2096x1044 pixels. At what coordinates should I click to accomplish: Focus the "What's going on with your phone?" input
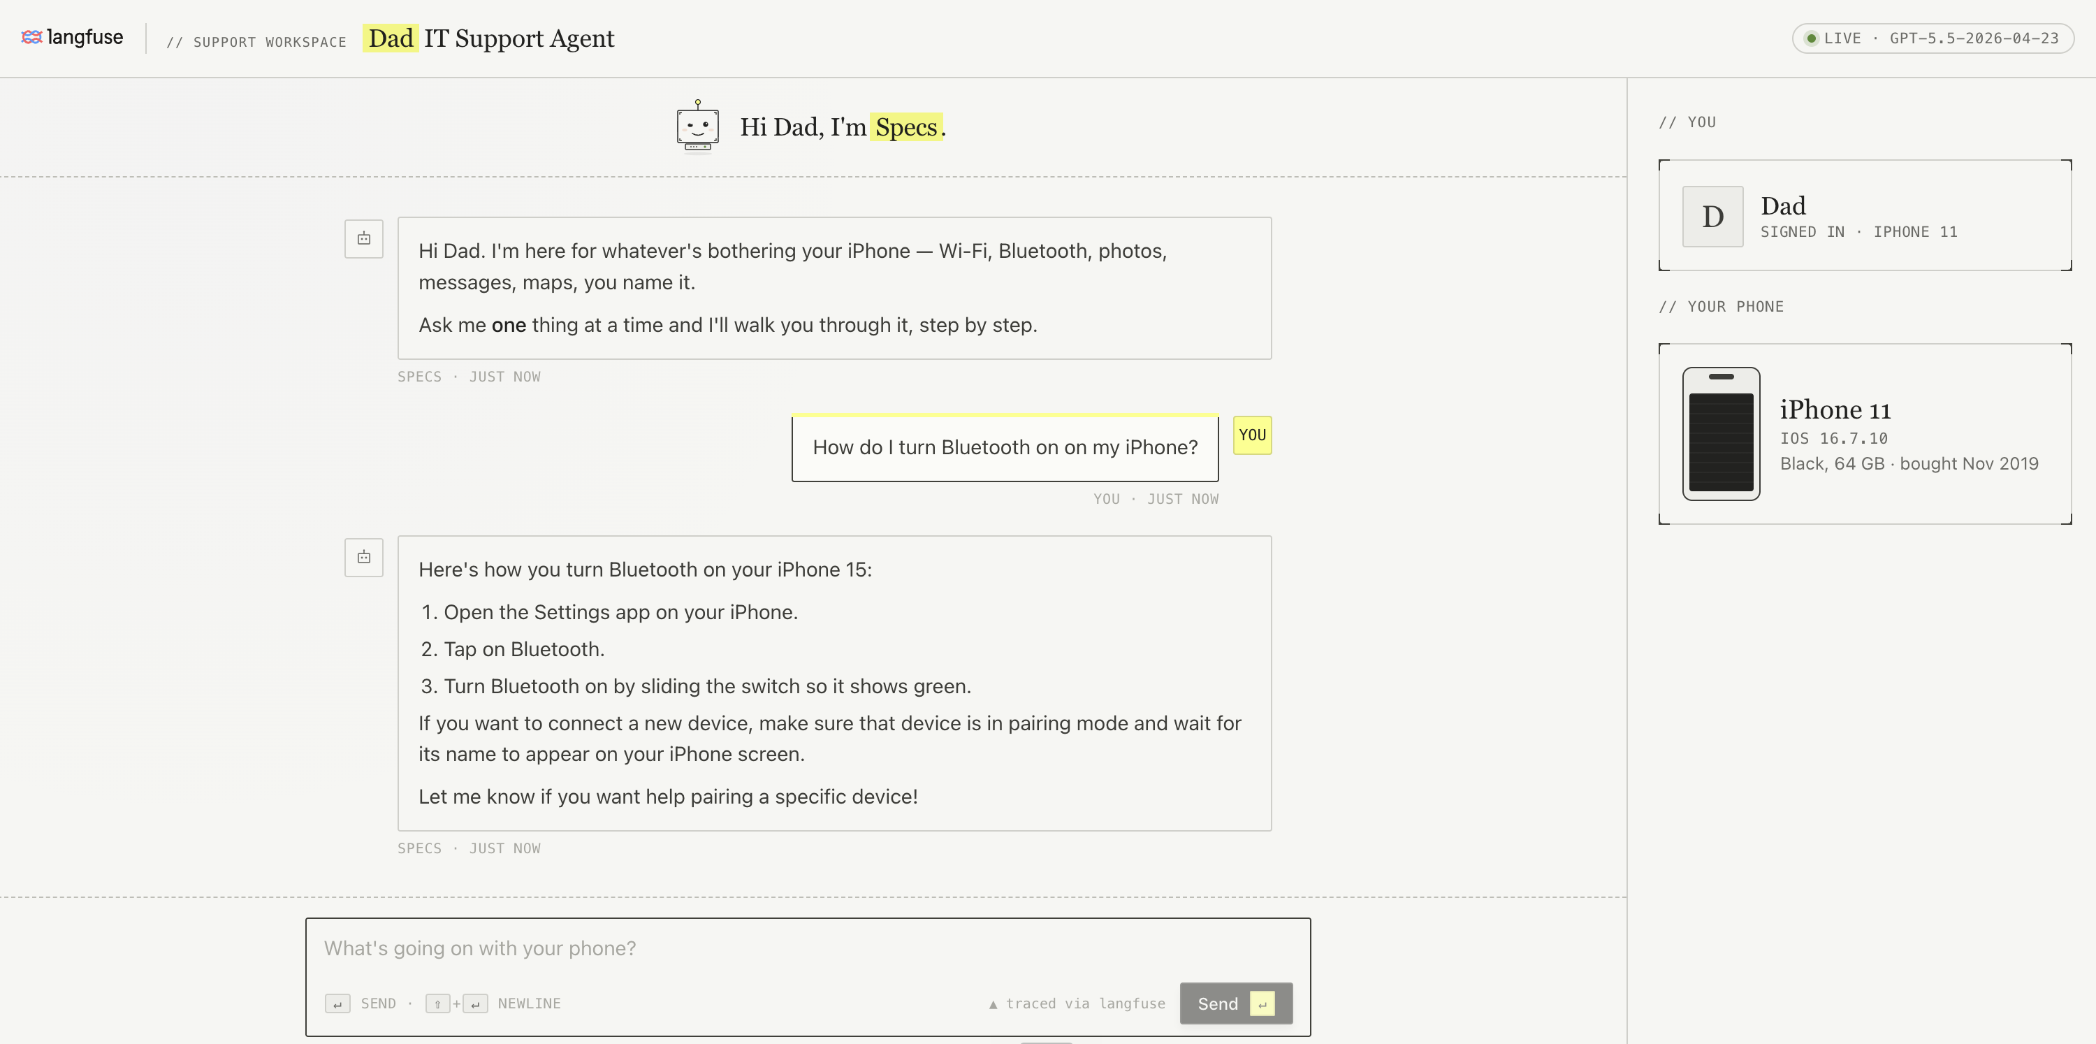point(807,948)
